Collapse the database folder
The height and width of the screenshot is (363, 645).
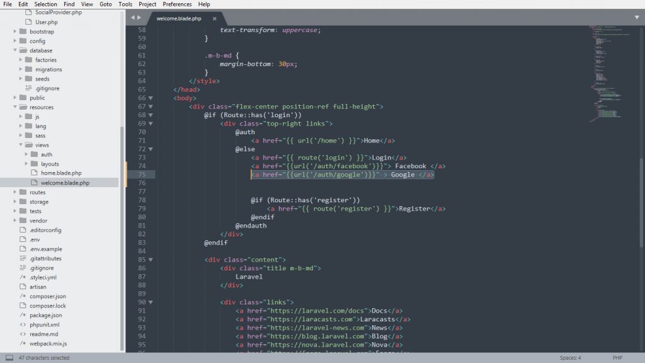(15, 50)
